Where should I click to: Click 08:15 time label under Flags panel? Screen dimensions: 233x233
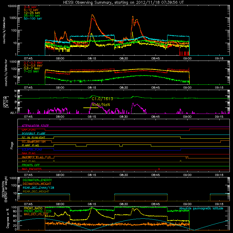[92, 175]
